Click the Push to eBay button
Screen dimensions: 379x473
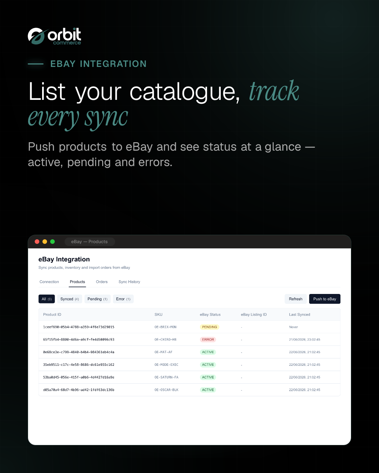[325, 299]
